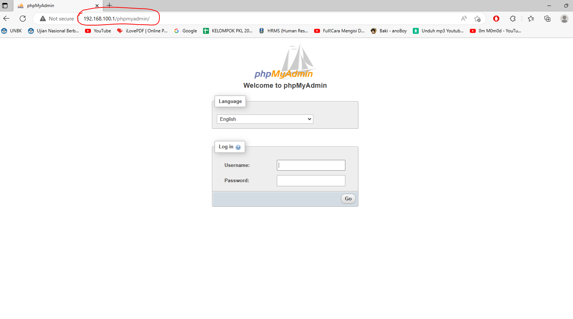Open the English language selector

tap(265, 119)
